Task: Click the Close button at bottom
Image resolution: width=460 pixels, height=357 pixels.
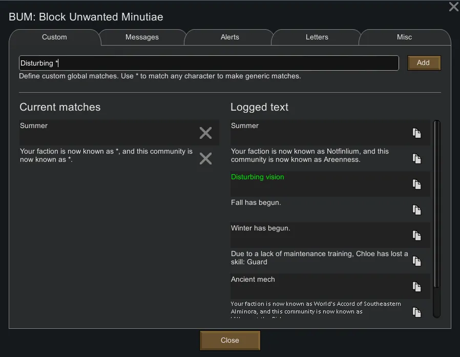Action: click(x=230, y=341)
